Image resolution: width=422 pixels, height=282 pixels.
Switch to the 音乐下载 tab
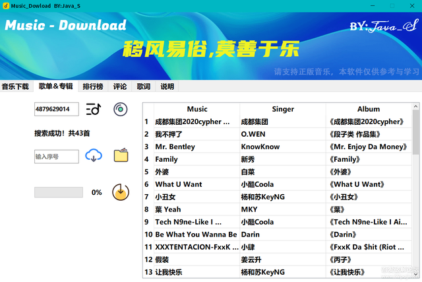(15, 87)
